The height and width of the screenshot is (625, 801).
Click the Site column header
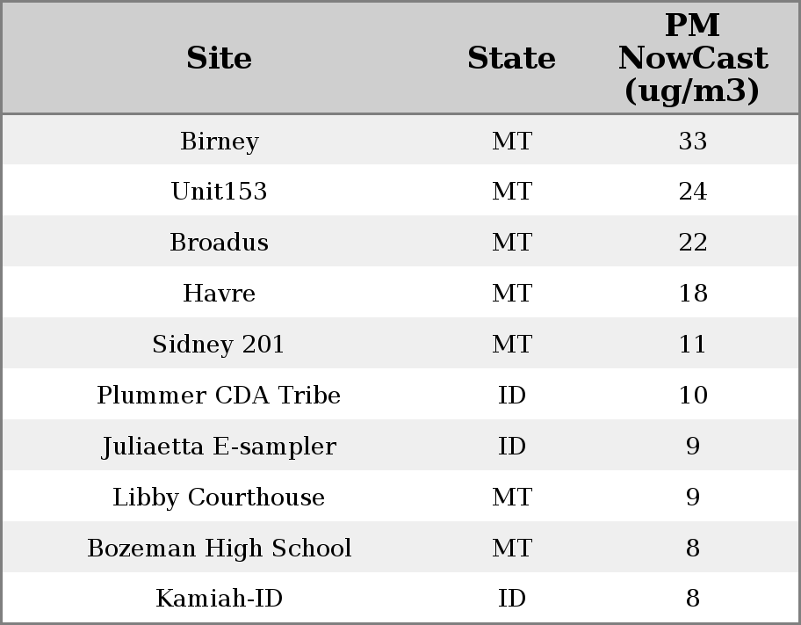tap(219, 58)
